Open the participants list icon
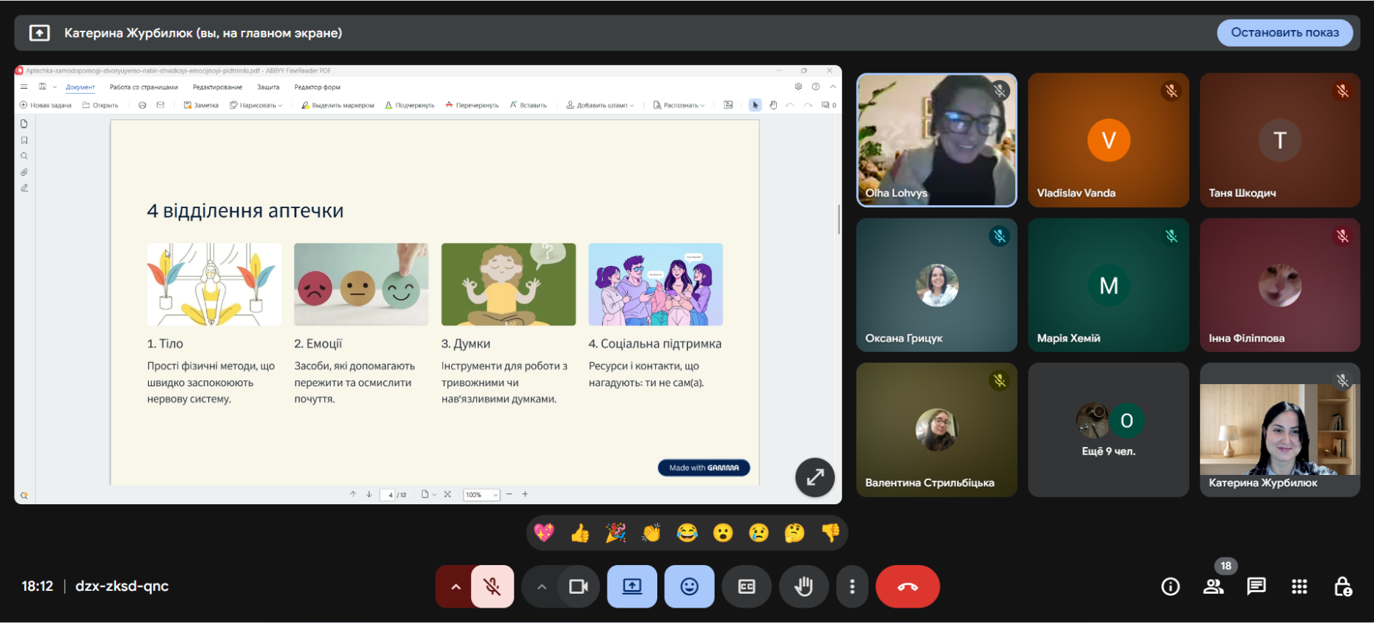 pyautogui.click(x=1213, y=586)
